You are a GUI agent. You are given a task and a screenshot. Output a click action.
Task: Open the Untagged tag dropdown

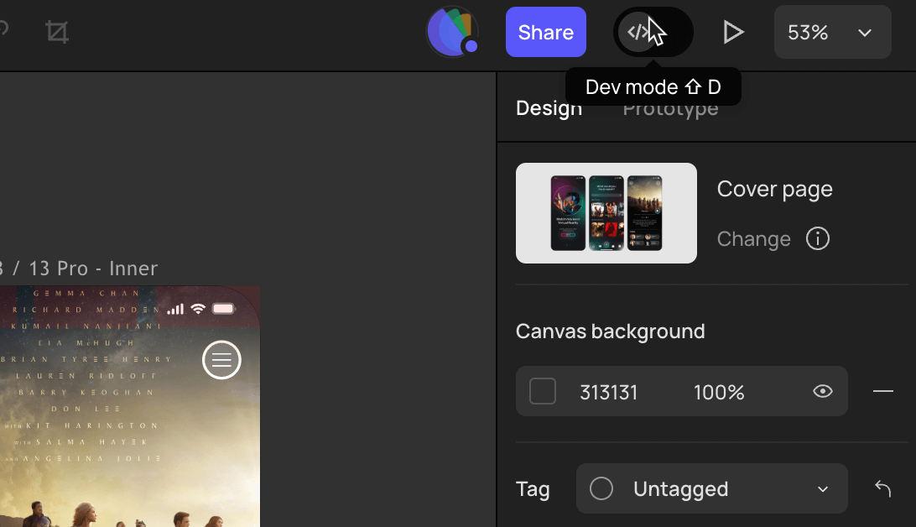point(711,488)
